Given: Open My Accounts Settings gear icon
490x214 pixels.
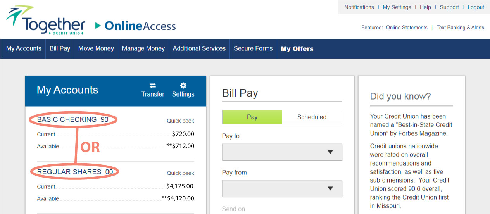Looking at the screenshot, I should 183,86.
